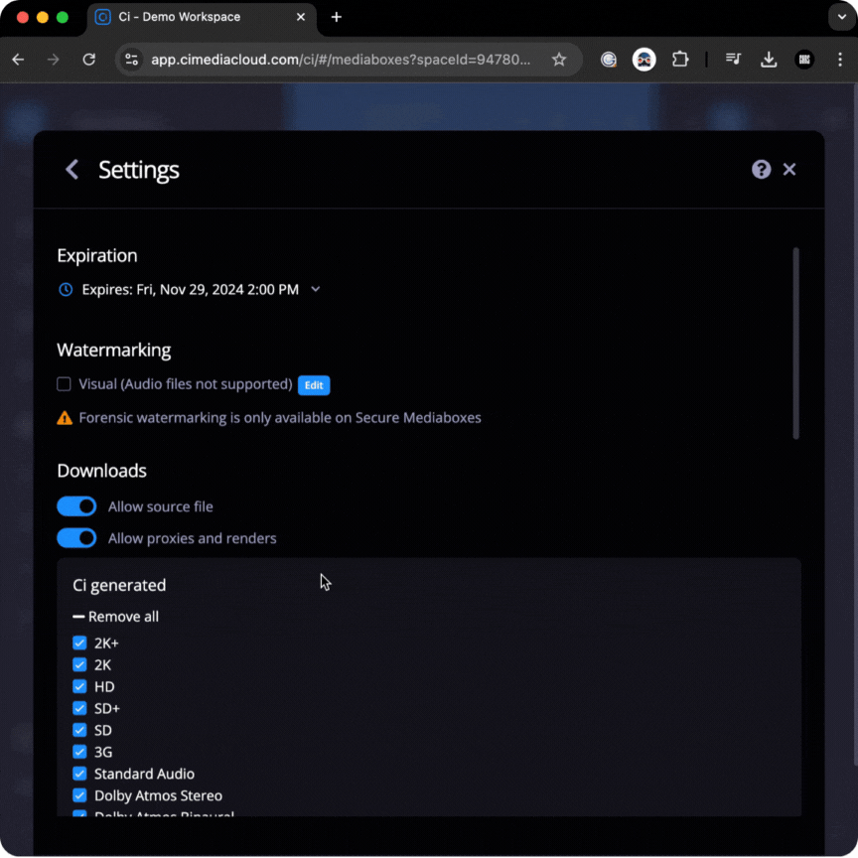Open the browser downloads icon
The width and height of the screenshot is (858, 858).
coord(769,60)
